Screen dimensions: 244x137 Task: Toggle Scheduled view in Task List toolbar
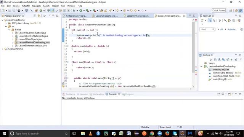214,20
